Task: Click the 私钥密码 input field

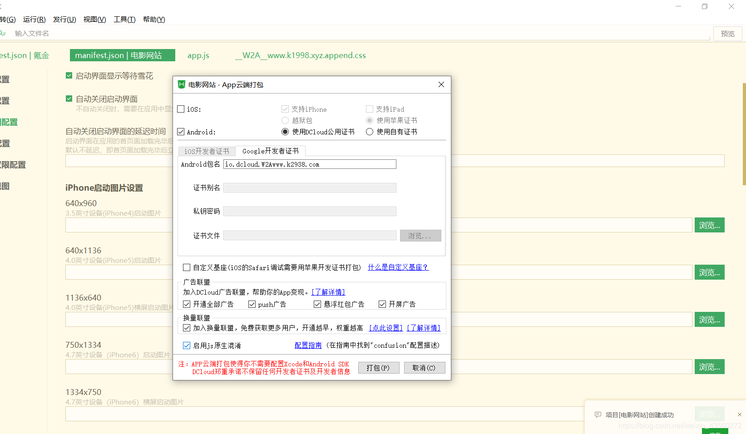Action: point(310,211)
